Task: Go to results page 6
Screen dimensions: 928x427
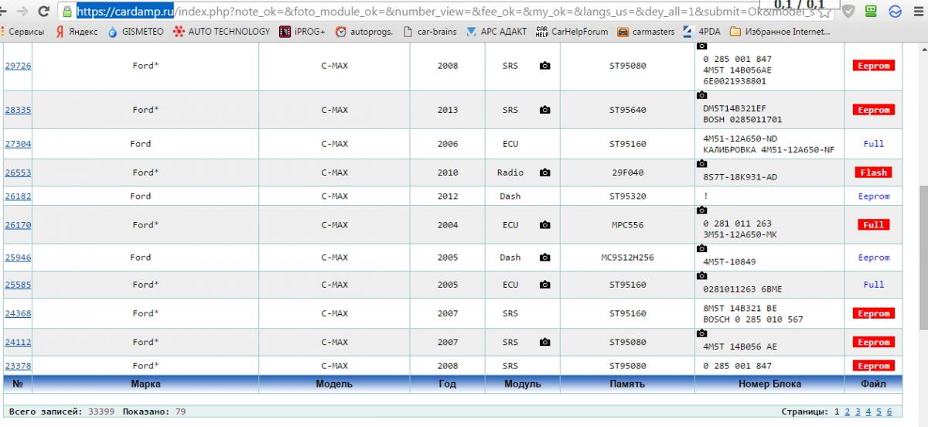Action: coord(889,412)
